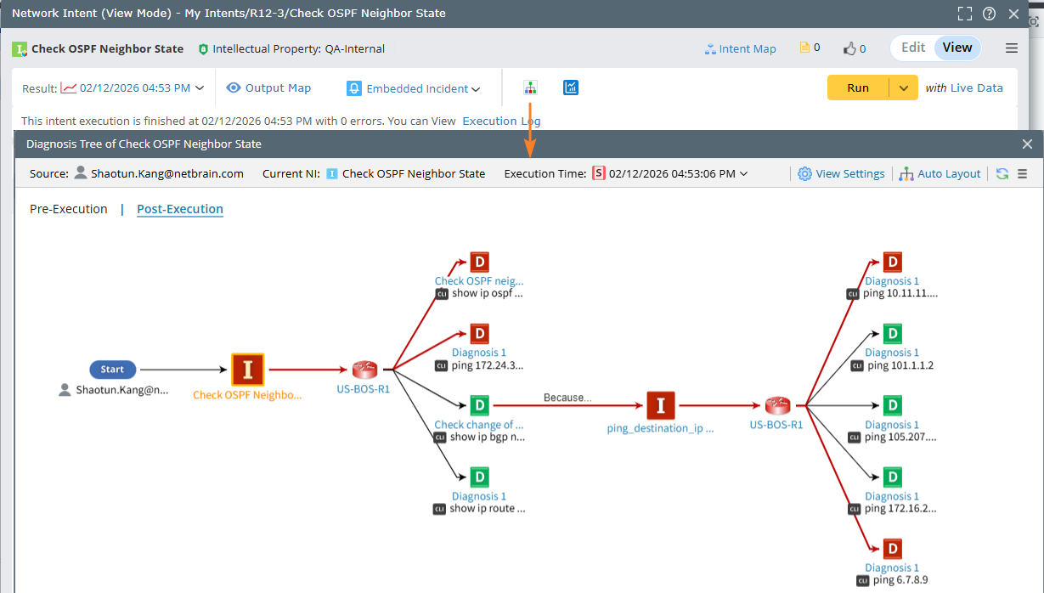Click the Check change of ... diagnosis label
1044x593 pixels.
(x=479, y=425)
